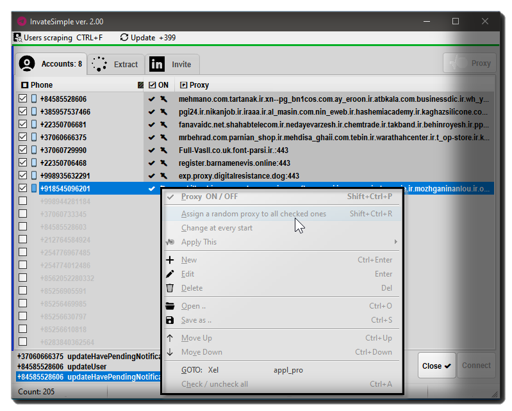Click the phone icon for +918545096201
This screenshot has width=512, height=411.
tap(34, 188)
